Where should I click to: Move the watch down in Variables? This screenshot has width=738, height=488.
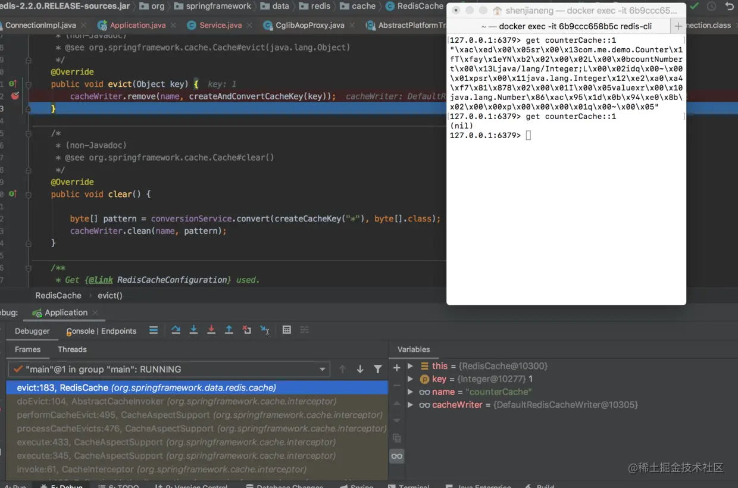click(397, 421)
